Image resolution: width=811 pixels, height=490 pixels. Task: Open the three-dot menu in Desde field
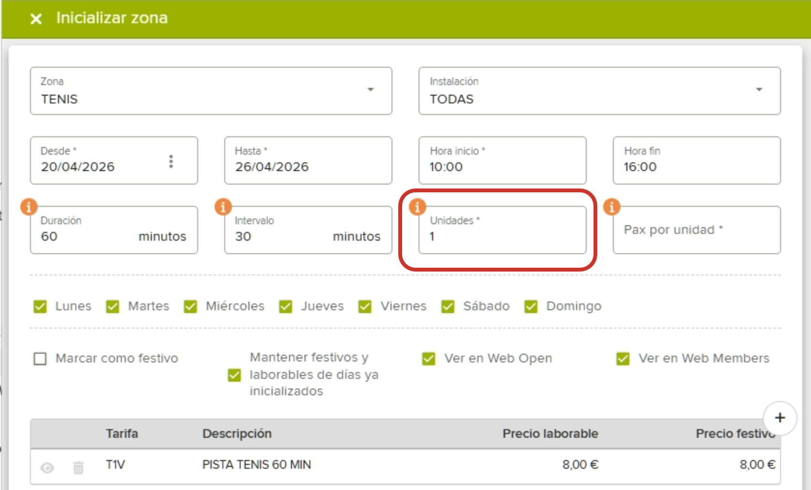point(171,161)
